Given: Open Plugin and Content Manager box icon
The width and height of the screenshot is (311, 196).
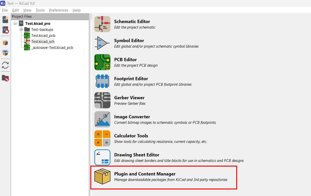Looking at the screenshot, I should pos(102,176).
